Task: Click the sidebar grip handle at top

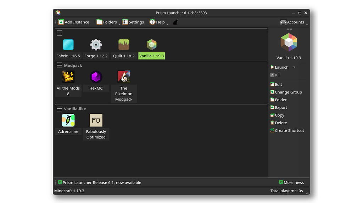Action: pos(289,29)
